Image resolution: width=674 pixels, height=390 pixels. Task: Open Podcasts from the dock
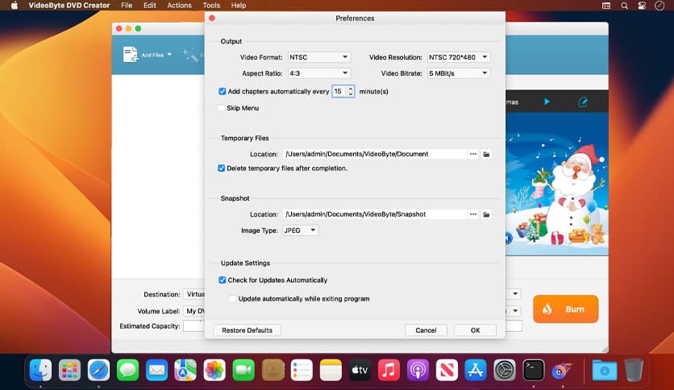click(418, 370)
